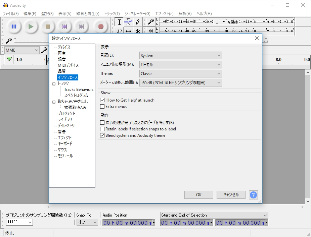Image resolution: width=311 pixels, height=237 pixels.
Task: Uncheck 'How to Get Help' at launch
Action: coord(102,100)
